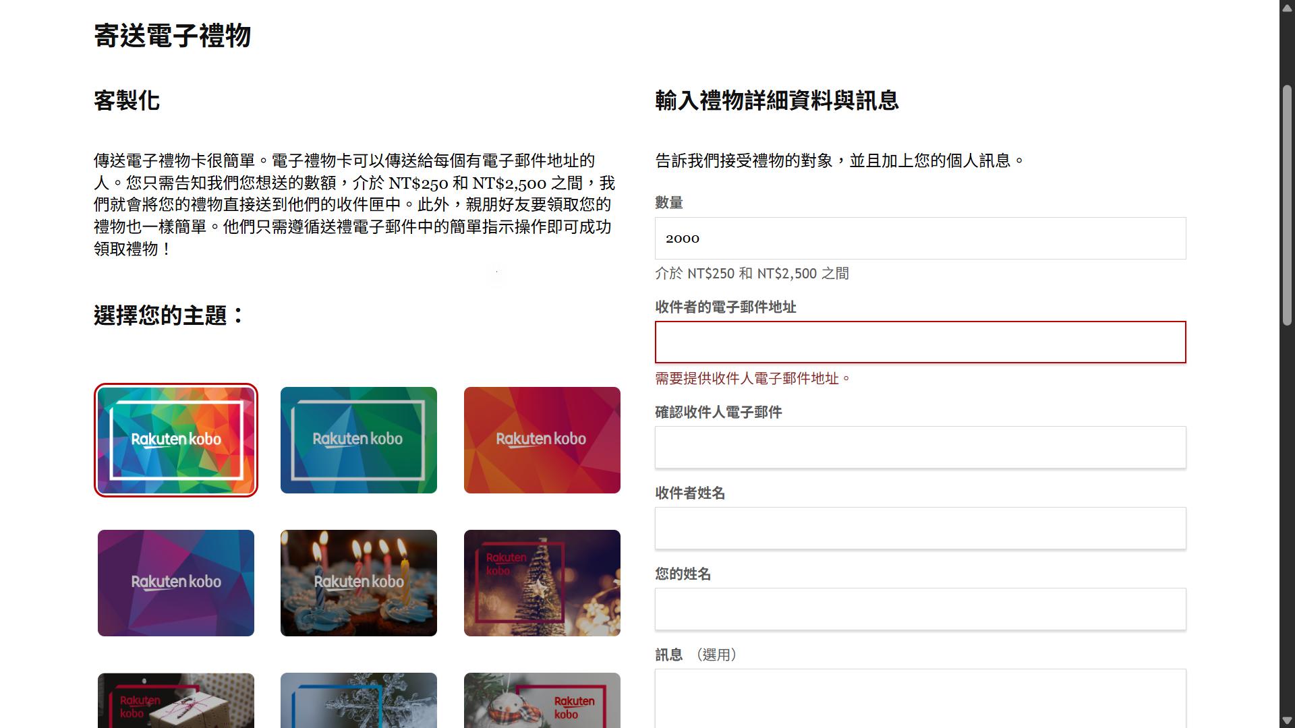Select the purple blue Rakuten kobo theme card
This screenshot has width=1295, height=728.
point(176,583)
